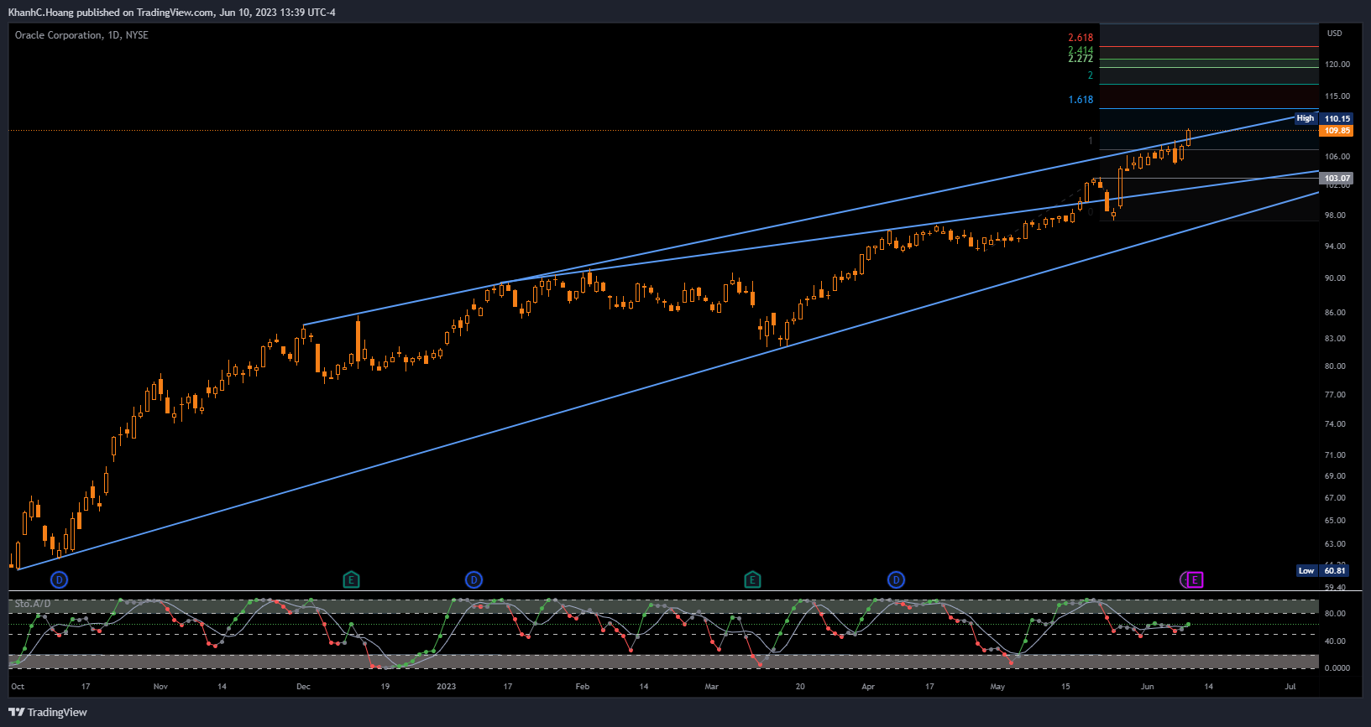Click the Low 60.81 price label
Screen dimensions: 1371x727
tap(1322, 570)
